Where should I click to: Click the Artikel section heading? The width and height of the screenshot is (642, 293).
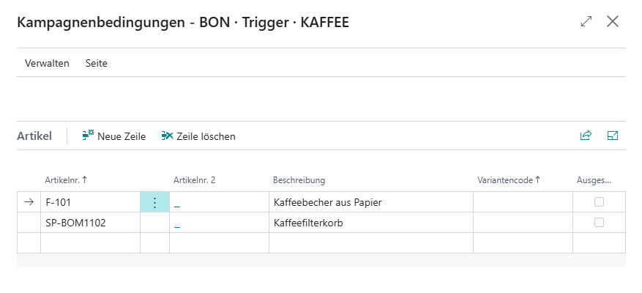[x=34, y=136]
